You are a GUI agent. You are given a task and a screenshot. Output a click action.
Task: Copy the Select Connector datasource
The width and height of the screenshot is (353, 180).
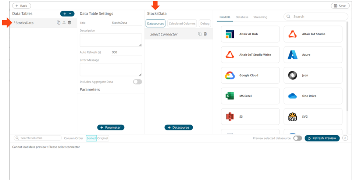click(200, 34)
